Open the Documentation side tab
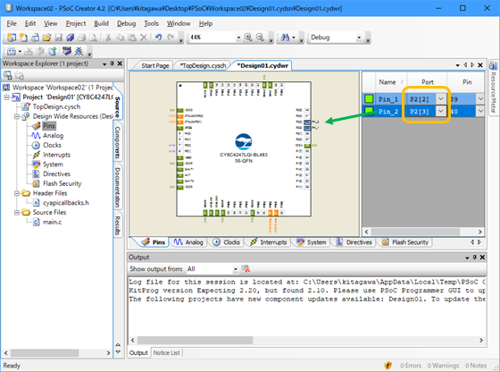The height and width of the screenshot is (372, 500). click(x=117, y=187)
